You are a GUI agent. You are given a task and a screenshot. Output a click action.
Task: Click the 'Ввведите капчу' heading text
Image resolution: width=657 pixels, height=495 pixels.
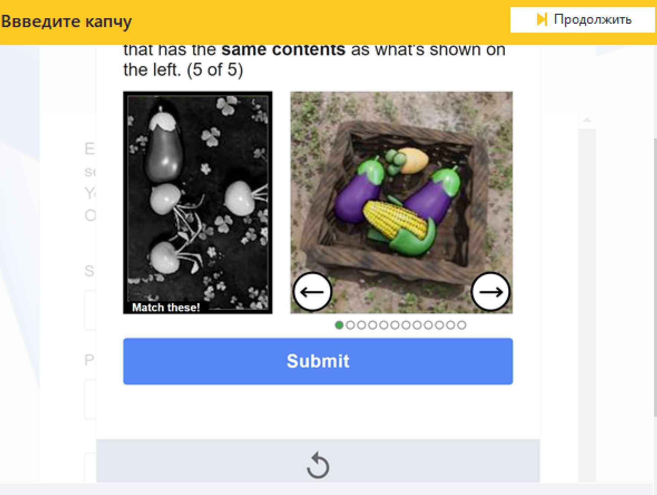point(66,21)
